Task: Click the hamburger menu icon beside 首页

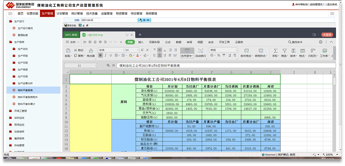Action: (x=10, y=13)
